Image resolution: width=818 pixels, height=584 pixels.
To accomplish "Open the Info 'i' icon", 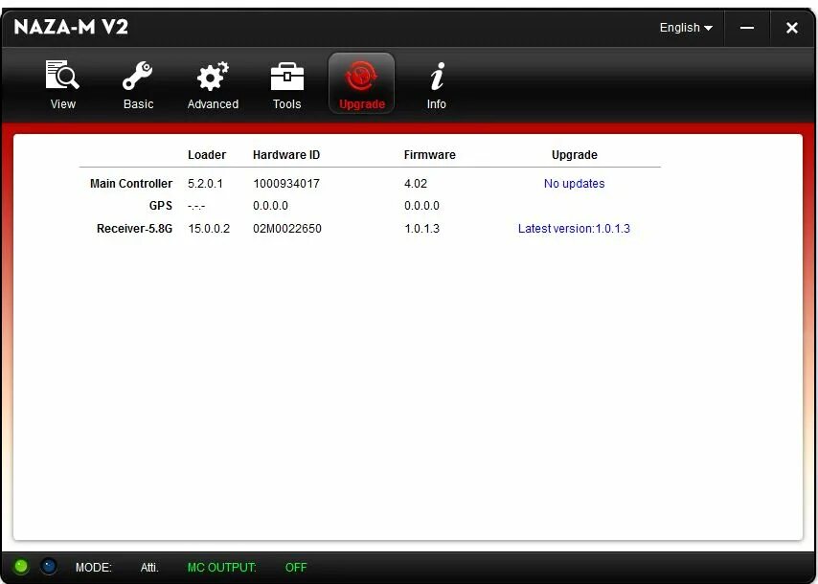I will point(437,77).
